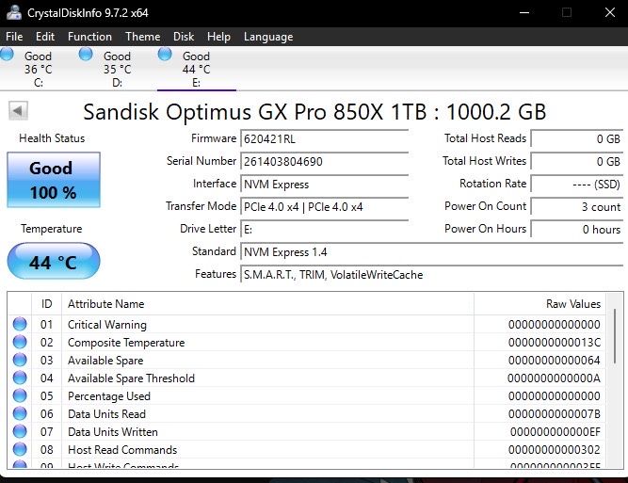Click the Power On Hours value

[x=577, y=230]
